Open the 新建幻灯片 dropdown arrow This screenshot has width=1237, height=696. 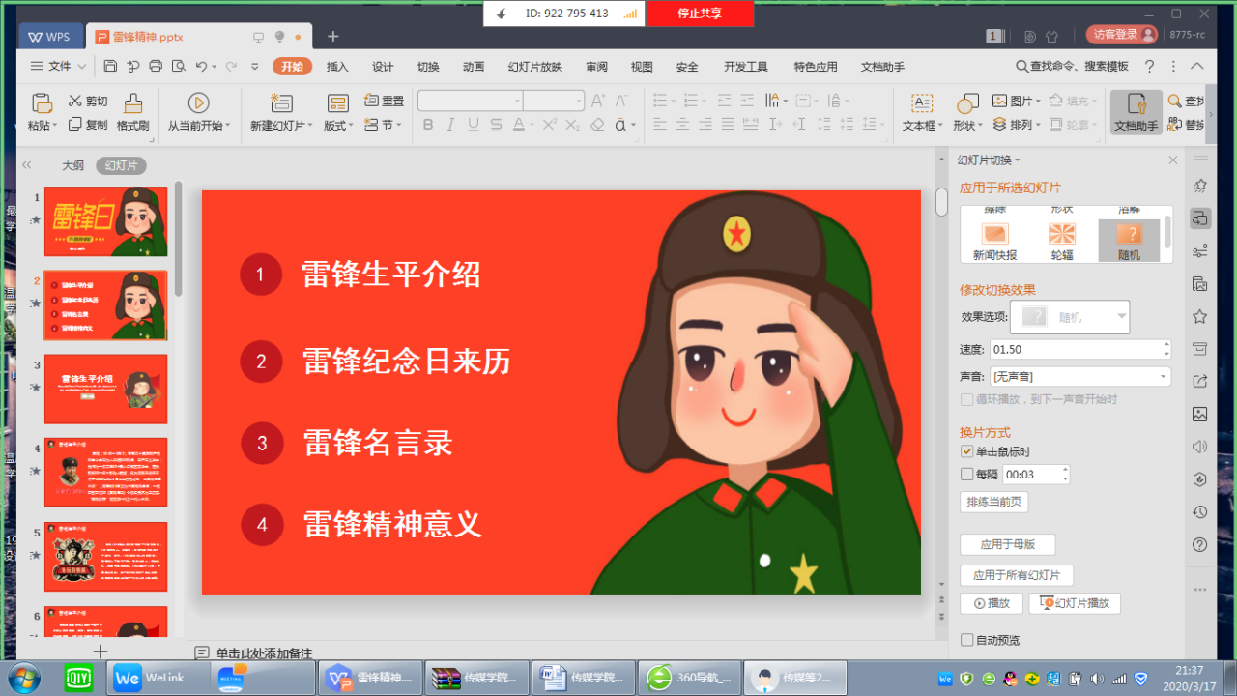[310, 126]
